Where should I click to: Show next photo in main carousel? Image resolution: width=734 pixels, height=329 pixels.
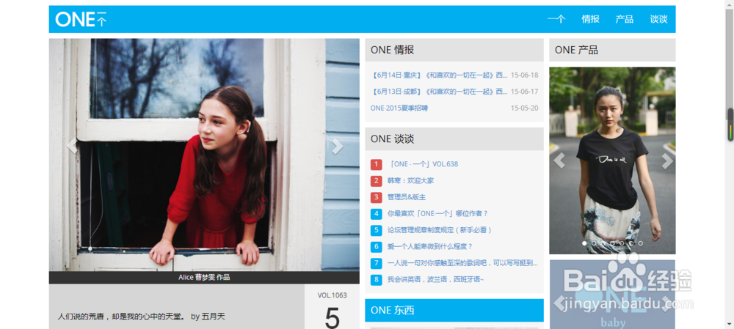[338, 146]
